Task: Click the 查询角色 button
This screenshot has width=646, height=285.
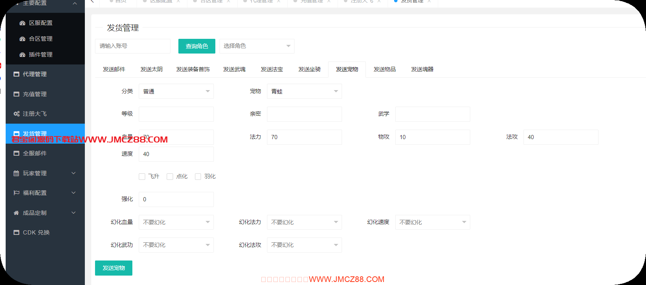Action: [197, 46]
